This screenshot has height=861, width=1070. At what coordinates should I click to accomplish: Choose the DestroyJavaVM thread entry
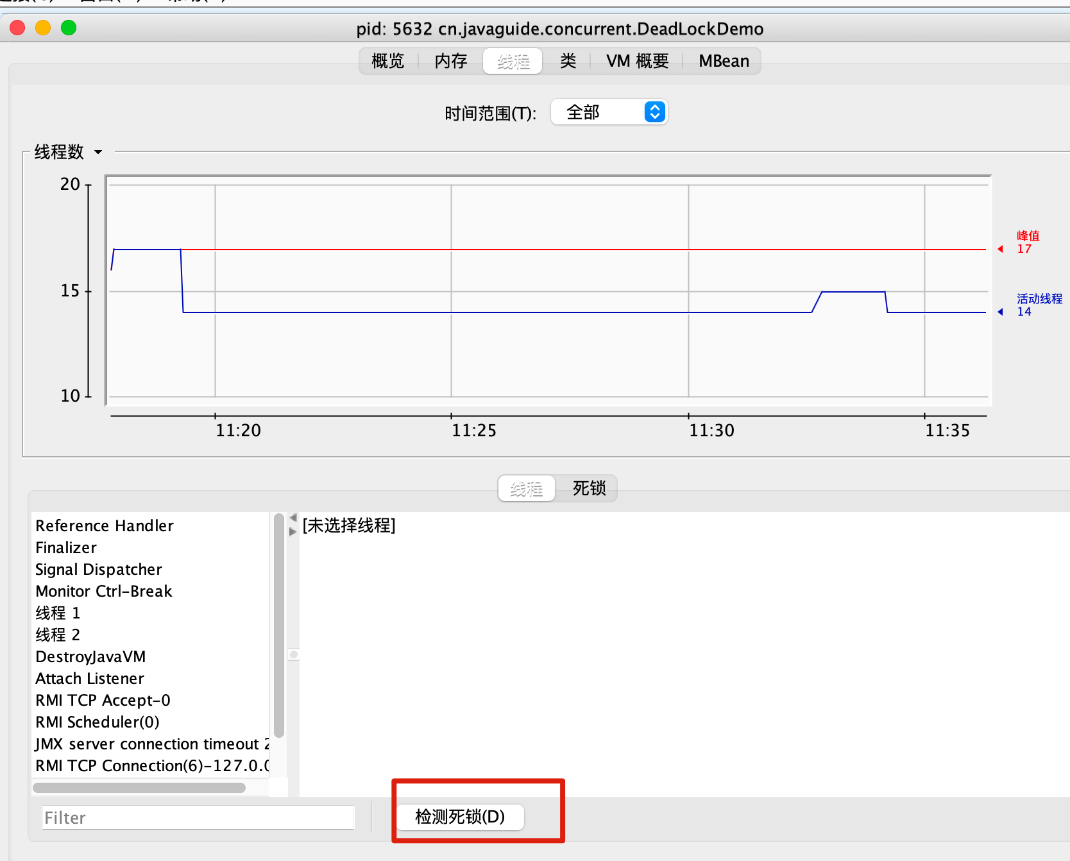coord(90,656)
